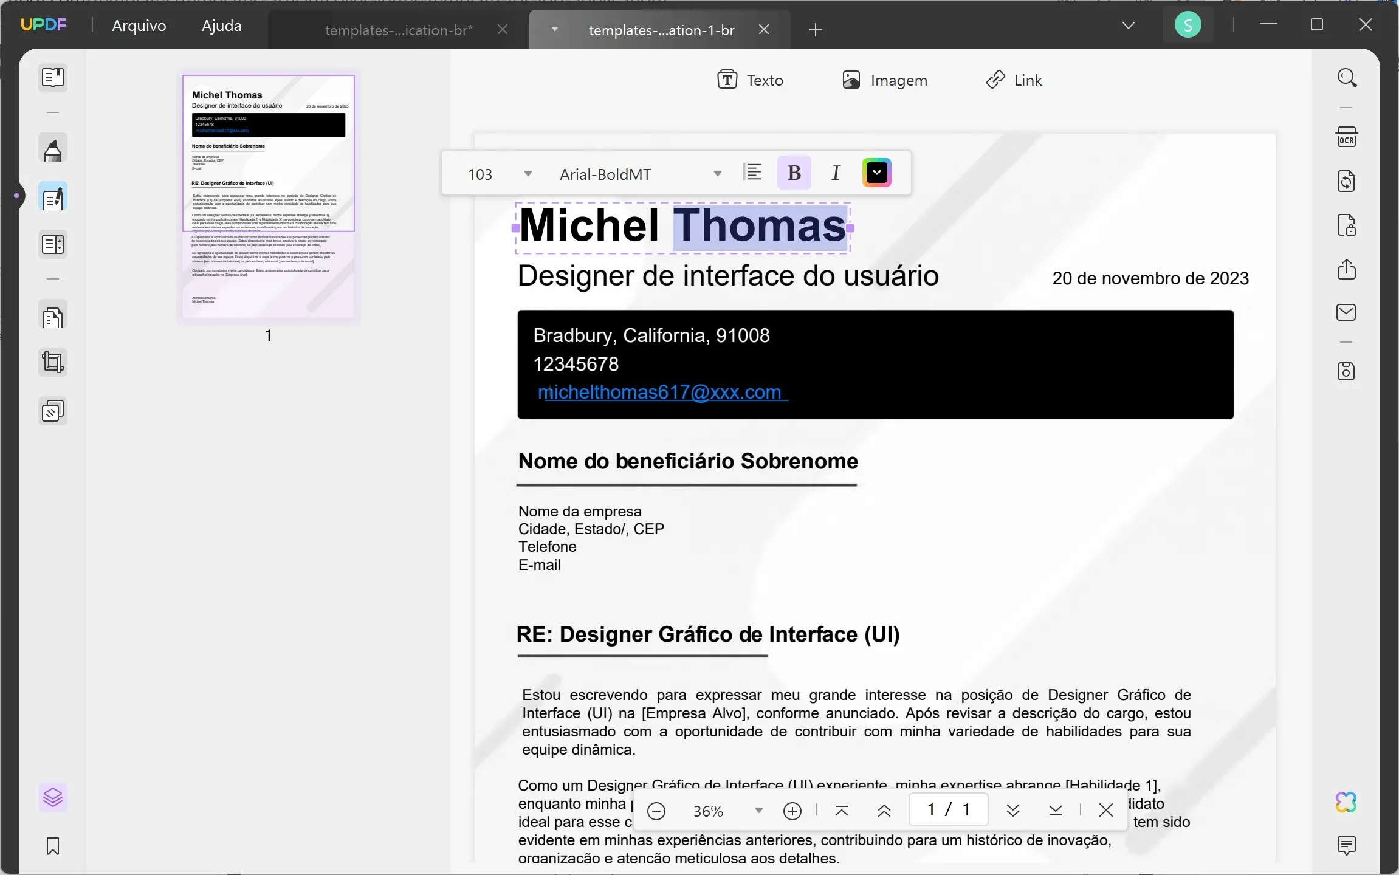Click the Imagem toolbar button
1399x875 pixels.
pyautogui.click(x=885, y=80)
